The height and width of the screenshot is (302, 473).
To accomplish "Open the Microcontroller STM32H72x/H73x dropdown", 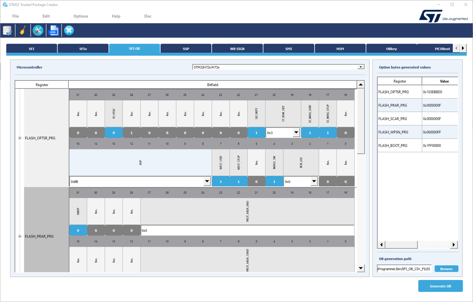I will click(x=278, y=67).
